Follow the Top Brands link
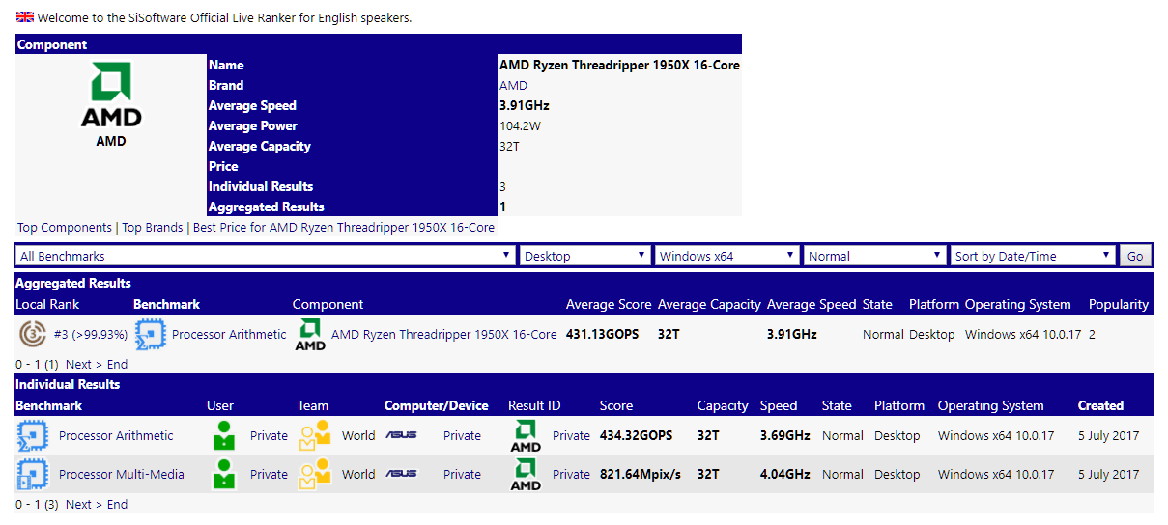 (152, 228)
